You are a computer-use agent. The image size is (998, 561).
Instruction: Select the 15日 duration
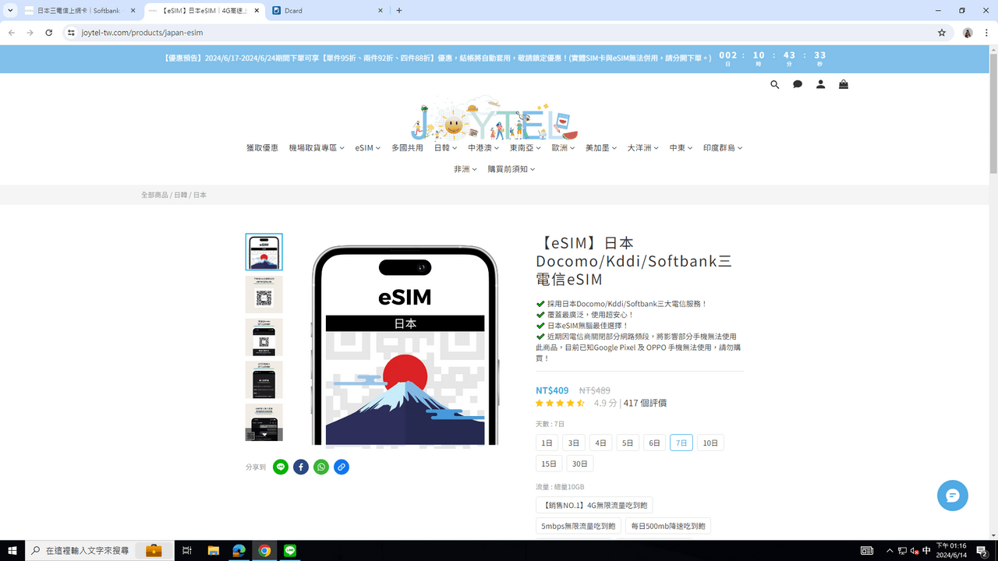tap(549, 464)
